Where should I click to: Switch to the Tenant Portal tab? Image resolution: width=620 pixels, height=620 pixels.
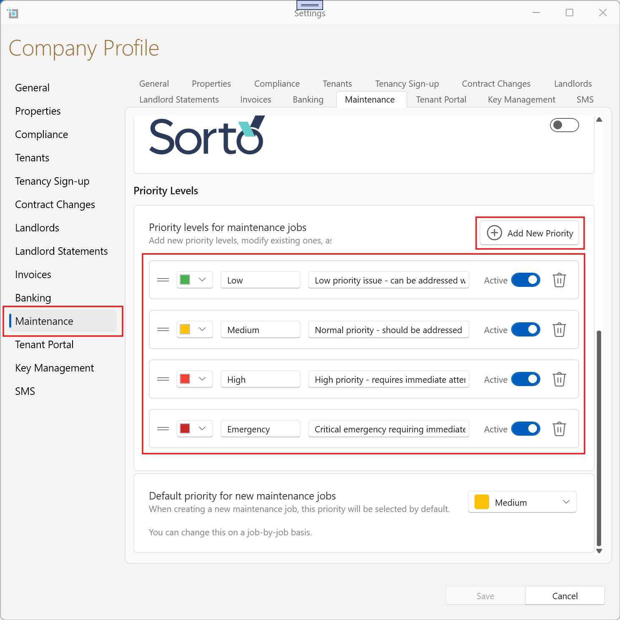[x=441, y=100]
